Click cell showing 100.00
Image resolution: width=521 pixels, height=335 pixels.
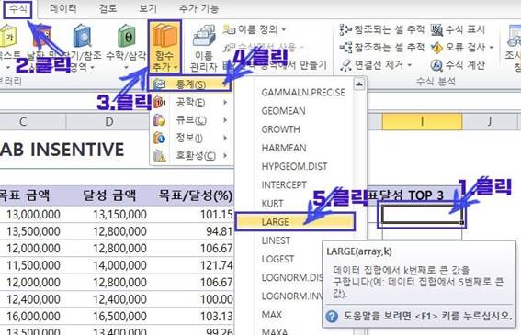[x=217, y=299]
